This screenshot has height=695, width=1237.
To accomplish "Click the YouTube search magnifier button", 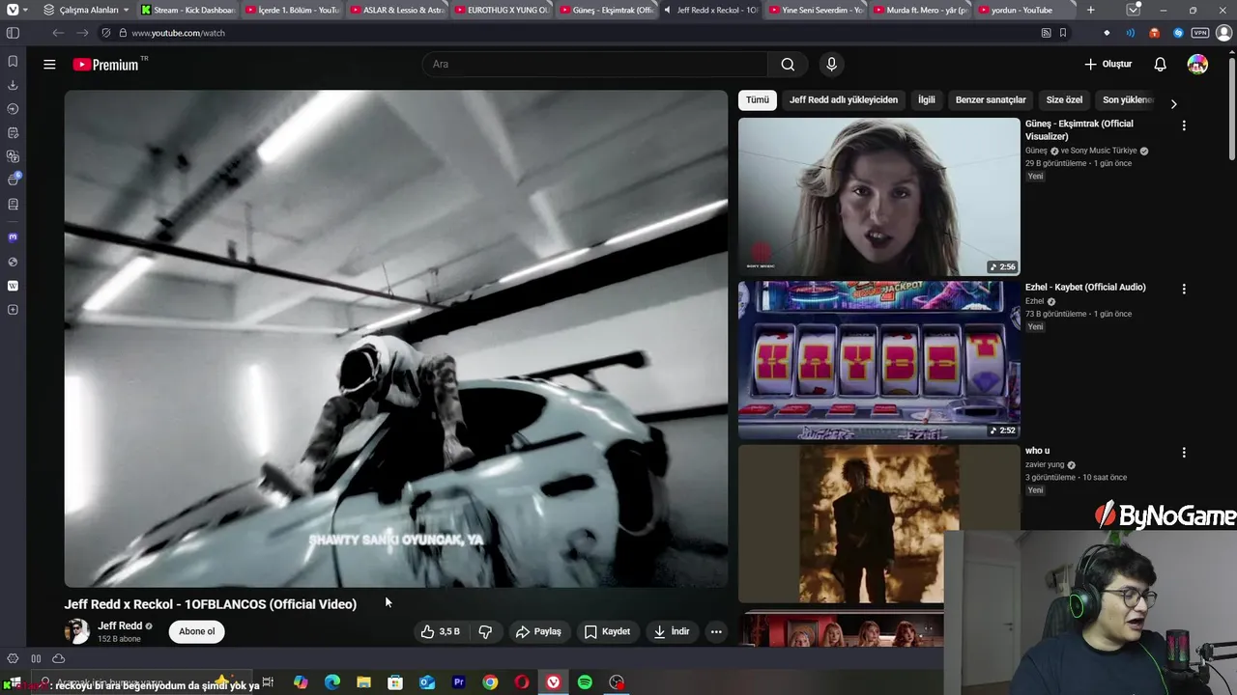I will coord(788,65).
